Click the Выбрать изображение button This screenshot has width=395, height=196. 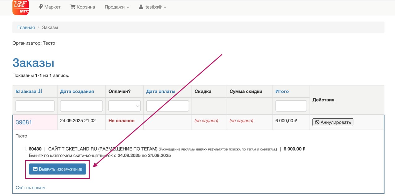[58, 169]
